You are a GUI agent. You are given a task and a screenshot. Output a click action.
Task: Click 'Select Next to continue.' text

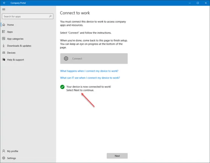pos(80,90)
